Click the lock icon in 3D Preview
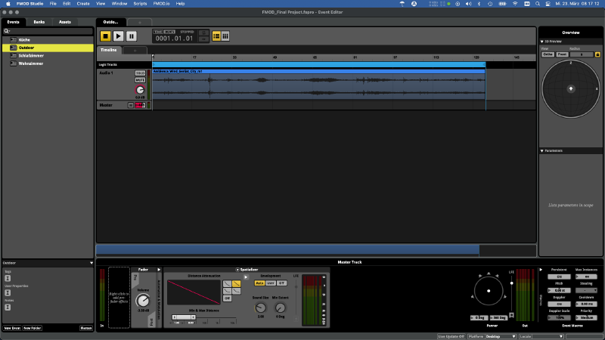Image resolution: width=605 pixels, height=340 pixels. pyautogui.click(x=597, y=54)
